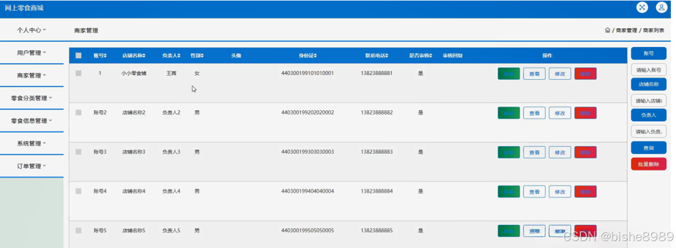Sort table using 店铺名称 column header arrows

(x=144, y=56)
